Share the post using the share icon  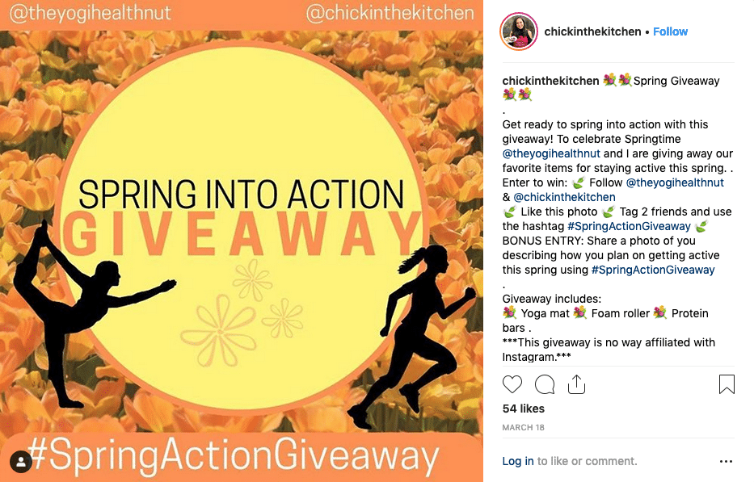coord(576,384)
